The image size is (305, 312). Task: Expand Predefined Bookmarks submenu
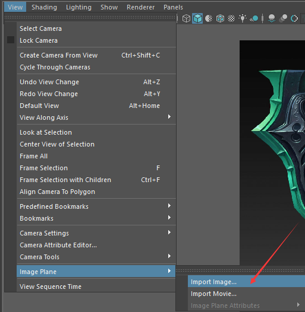96,206
